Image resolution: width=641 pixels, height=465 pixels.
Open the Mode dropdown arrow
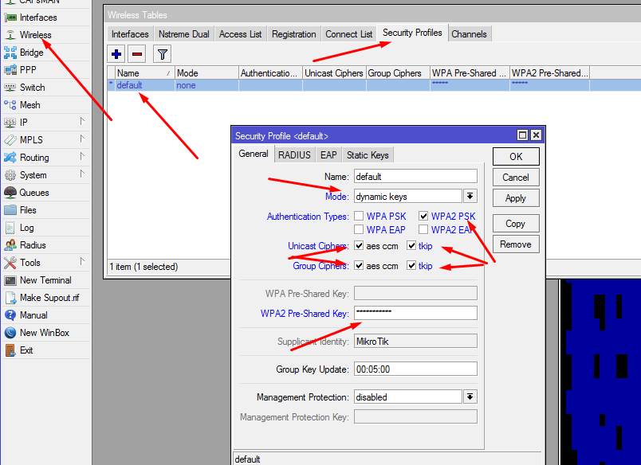coord(470,196)
